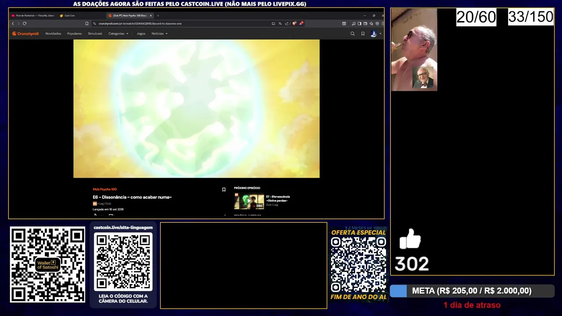Click the 1 dia de atraso text
The width and height of the screenshot is (562, 316).
(472, 305)
